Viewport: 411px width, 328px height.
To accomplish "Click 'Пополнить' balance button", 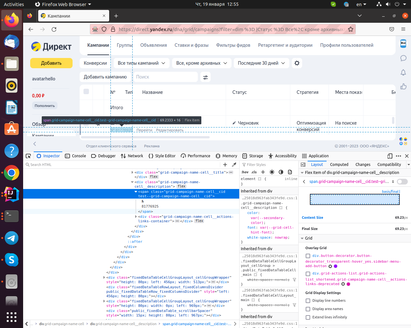I will 45,106.
